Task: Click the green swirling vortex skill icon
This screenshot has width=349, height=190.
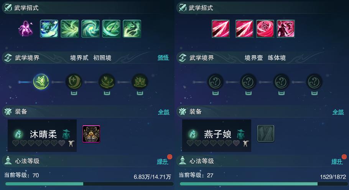Action: 91,28
